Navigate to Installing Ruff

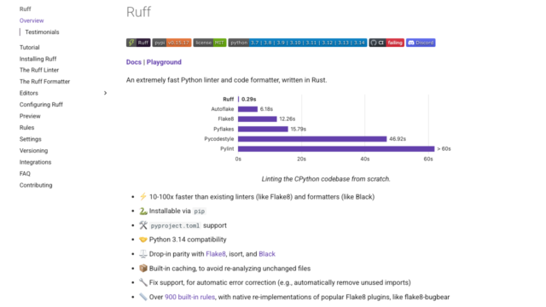pos(38,59)
